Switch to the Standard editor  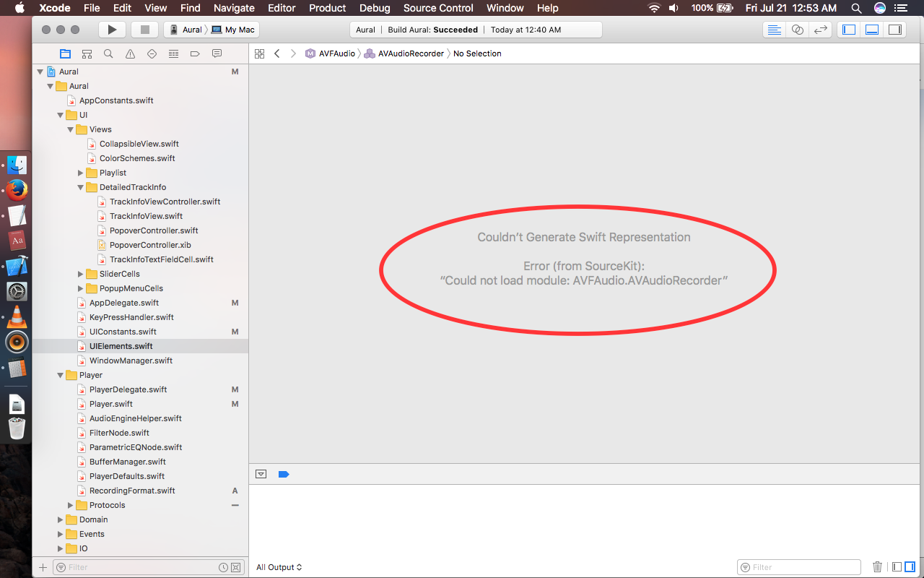pos(774,30)
